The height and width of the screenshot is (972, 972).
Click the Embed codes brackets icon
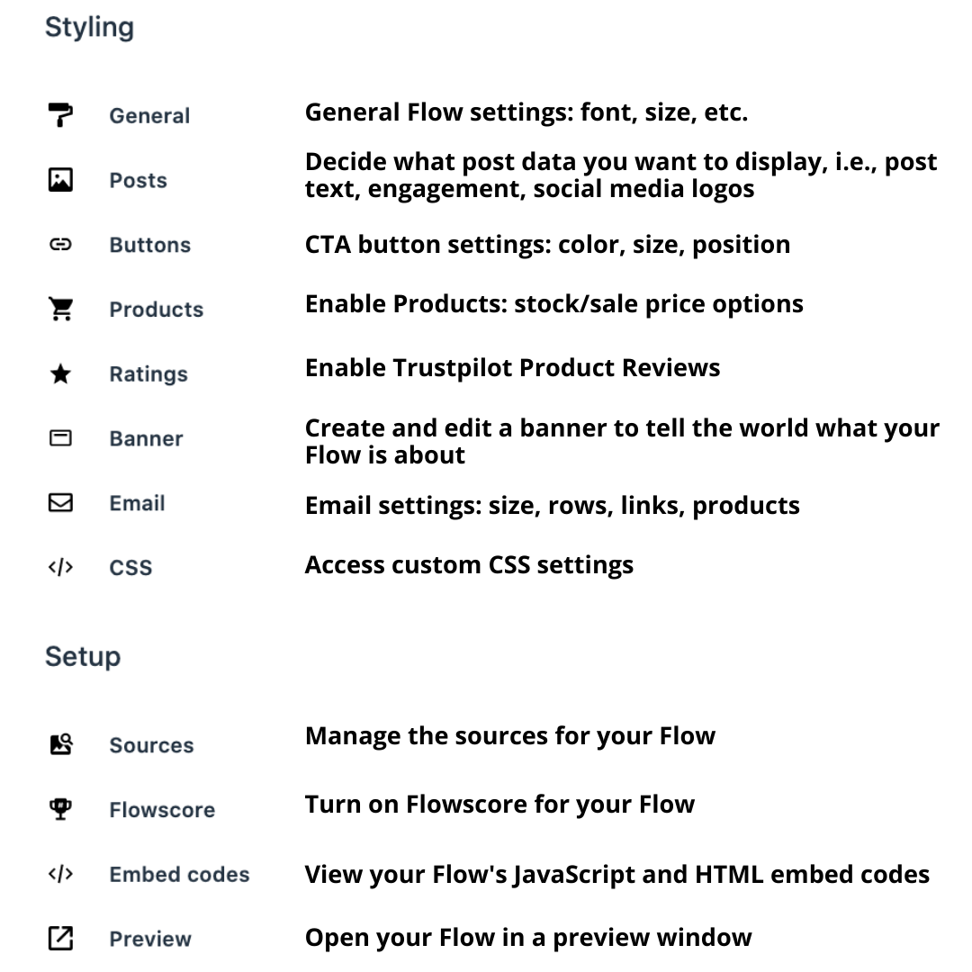[60, 874]
